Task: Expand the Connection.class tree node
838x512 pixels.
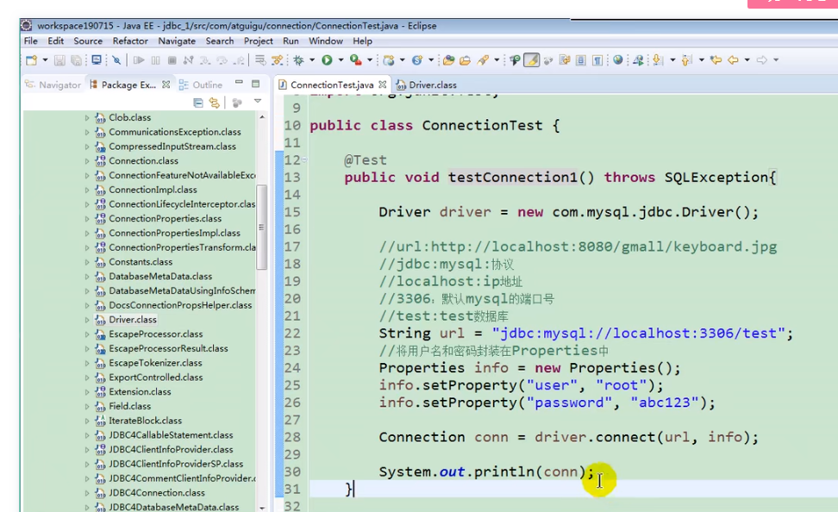Action: click(x=86, y=161)
